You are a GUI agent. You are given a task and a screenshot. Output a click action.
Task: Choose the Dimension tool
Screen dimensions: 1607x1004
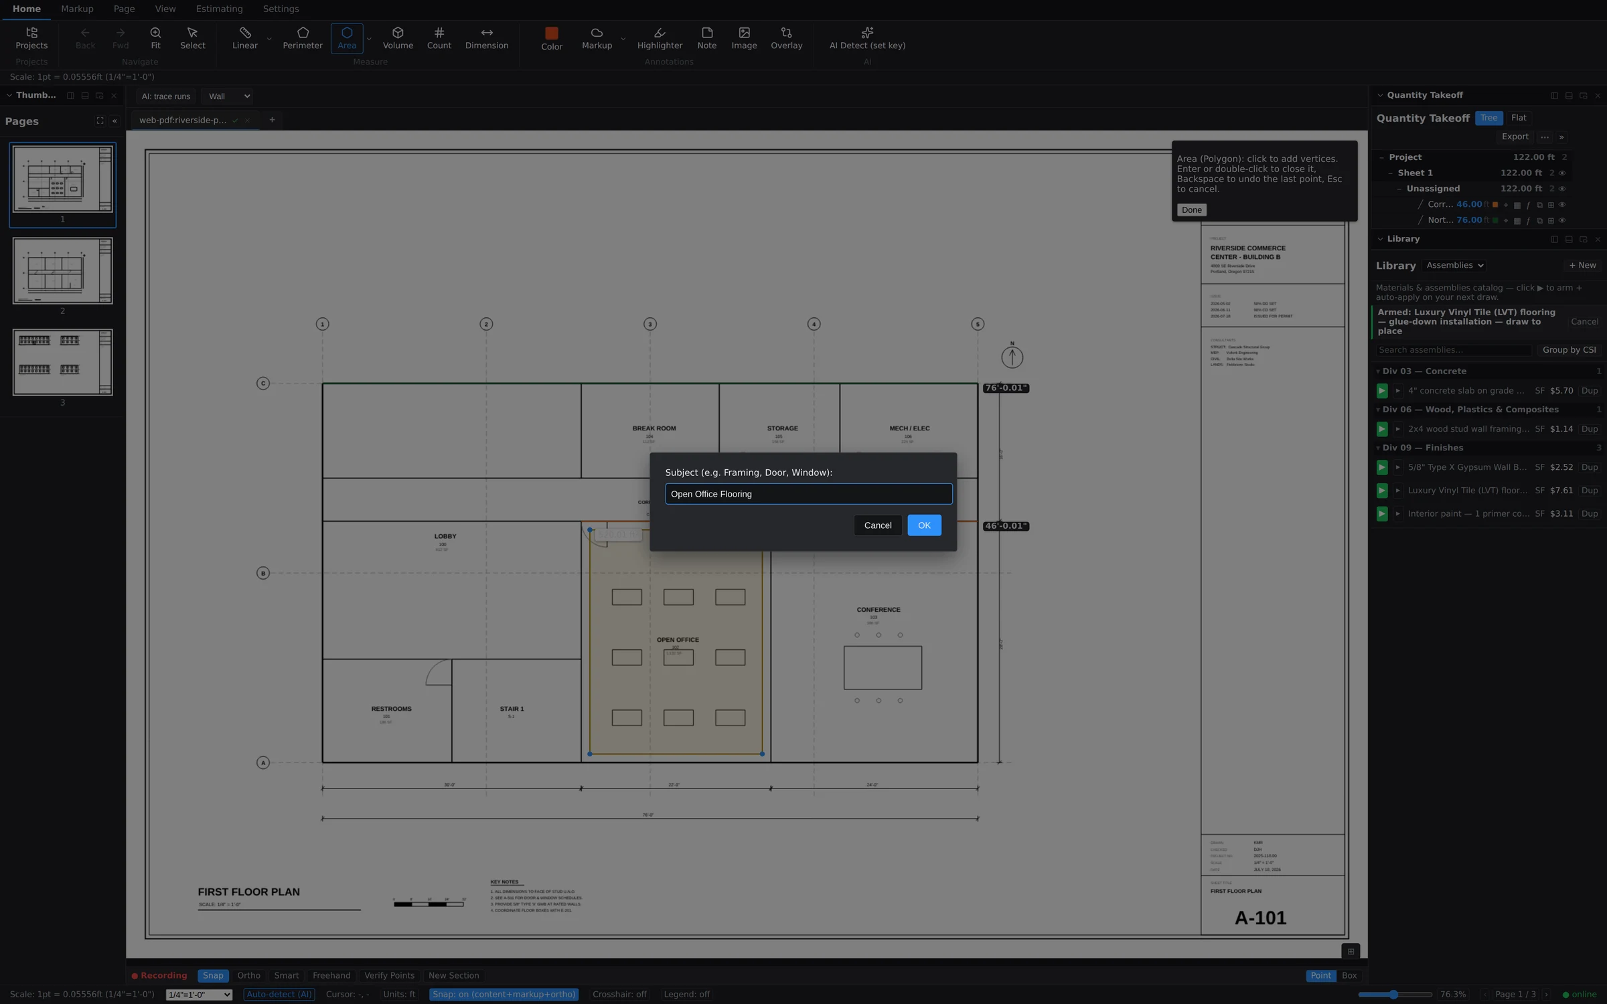pos(487,38)
